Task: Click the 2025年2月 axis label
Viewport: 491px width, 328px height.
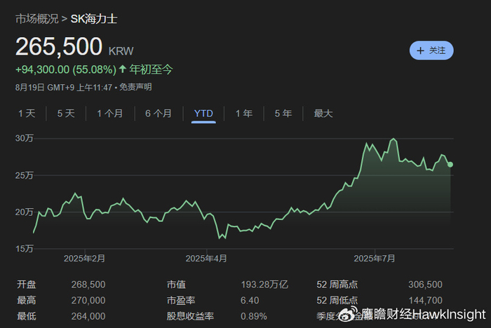Action: click(x=85, y=259)
